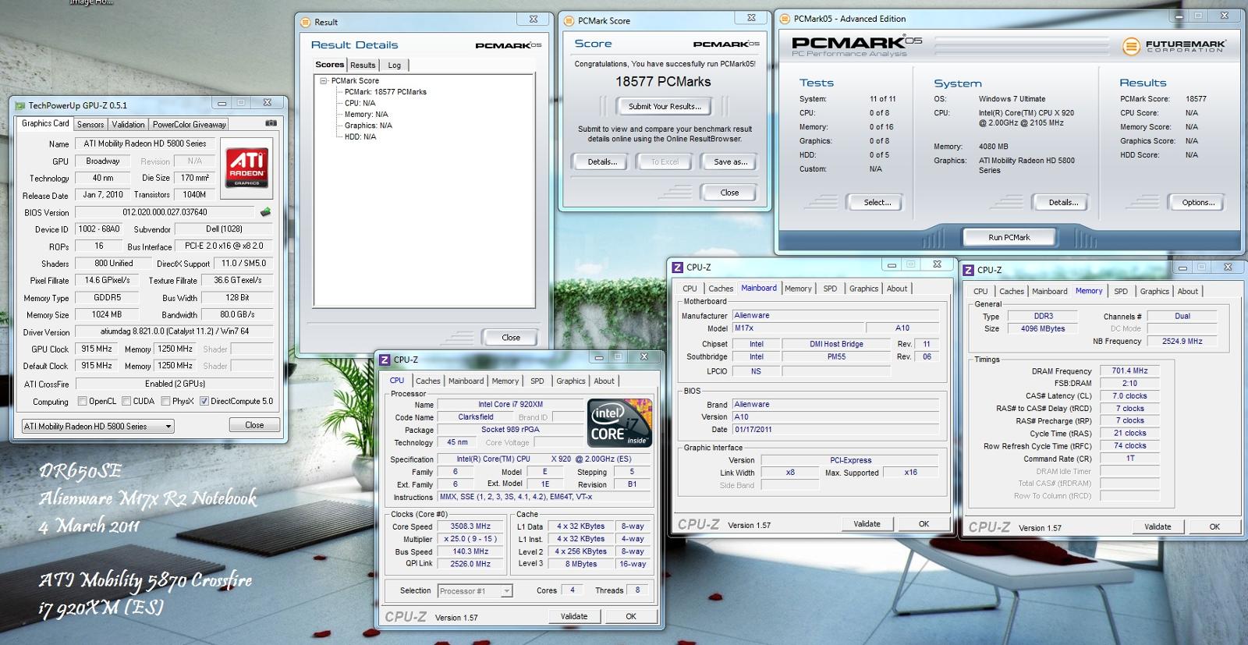The height and width of the screenshot is (645, 1248).
Task: Select 'HDD: N/A' row in scores tree
Action: [x=360, y=136]
